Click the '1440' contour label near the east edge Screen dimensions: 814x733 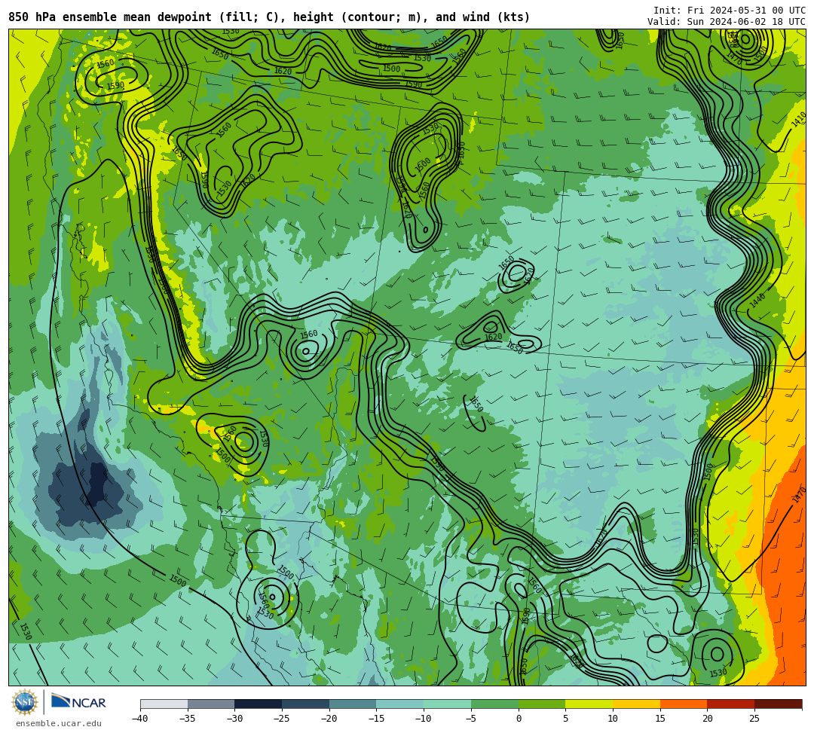point(757,299)
